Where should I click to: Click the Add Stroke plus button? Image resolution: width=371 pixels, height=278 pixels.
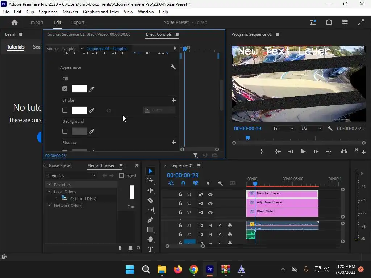coord(174,100)
